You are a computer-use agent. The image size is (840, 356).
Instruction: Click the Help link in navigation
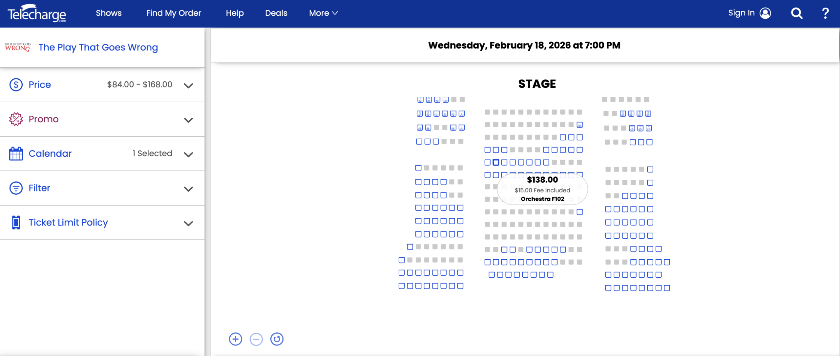tap(235, 13)
